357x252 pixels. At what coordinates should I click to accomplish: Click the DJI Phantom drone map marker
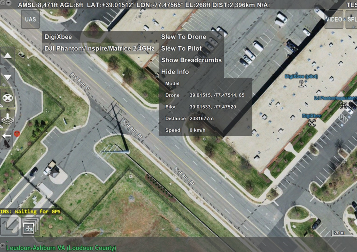(343, 105)
